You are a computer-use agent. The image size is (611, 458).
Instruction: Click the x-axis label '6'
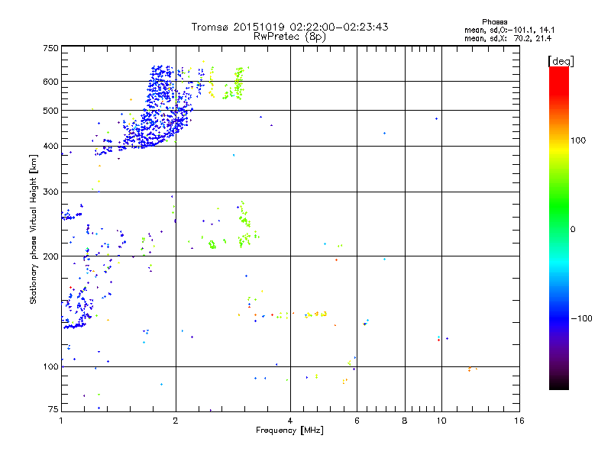[357, 421]
